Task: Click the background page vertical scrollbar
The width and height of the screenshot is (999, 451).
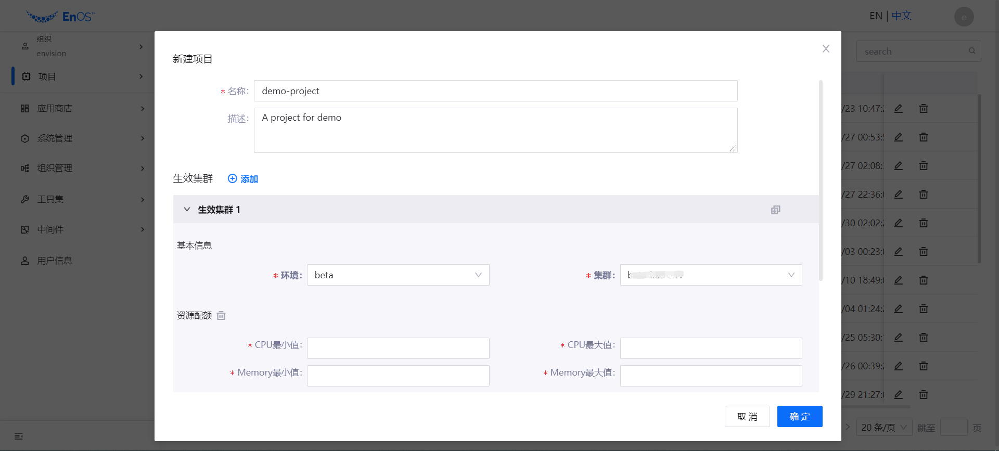Action: tap(979, 178)
